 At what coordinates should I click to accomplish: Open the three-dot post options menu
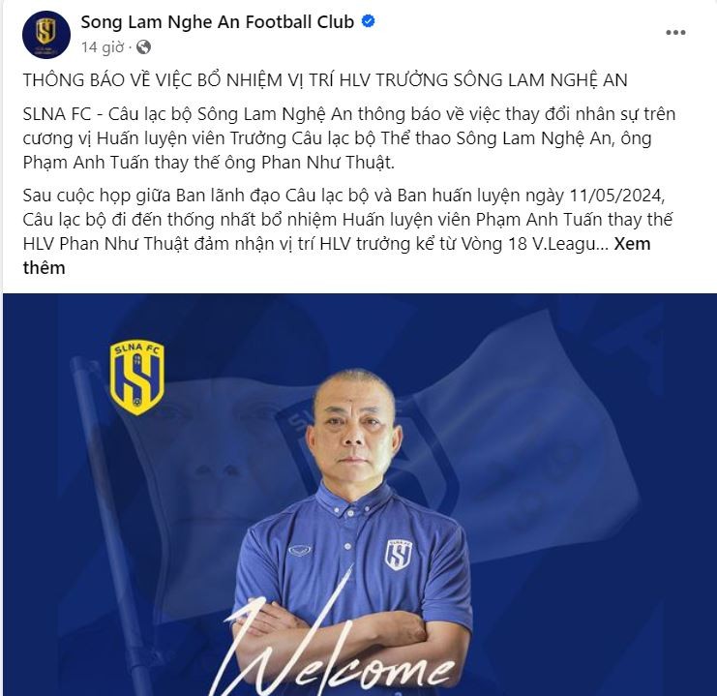(x=675, y=33)
